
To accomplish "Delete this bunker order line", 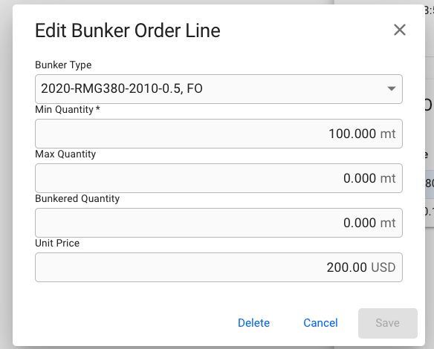I will (x=253, y=323).
